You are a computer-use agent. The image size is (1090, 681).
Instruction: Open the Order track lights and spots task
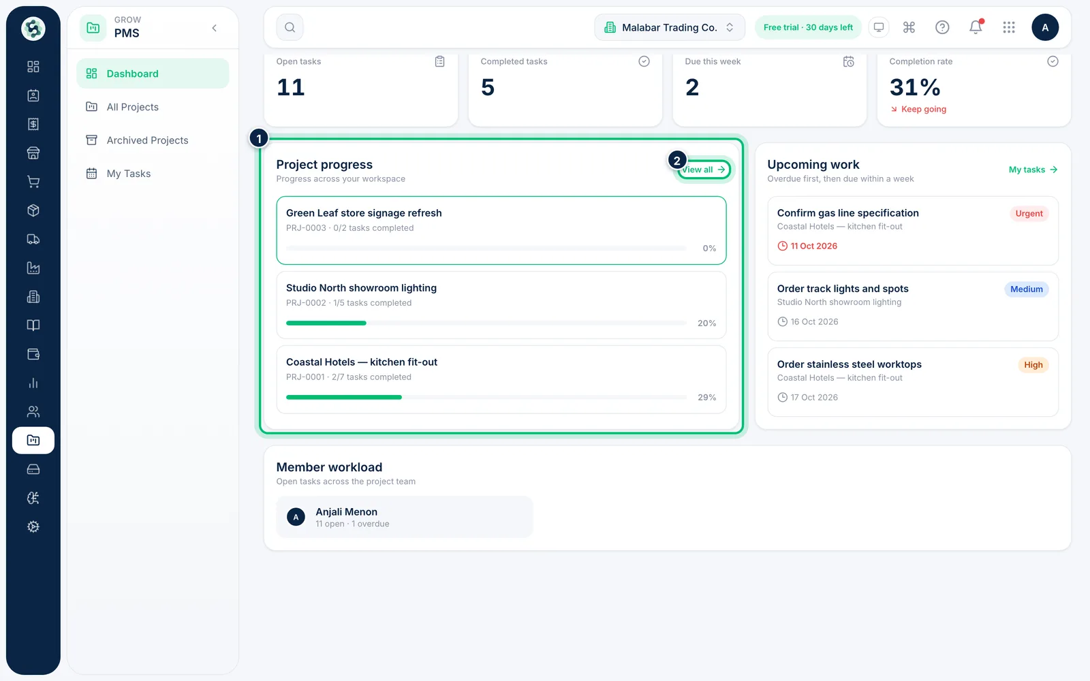coord(913,306)
